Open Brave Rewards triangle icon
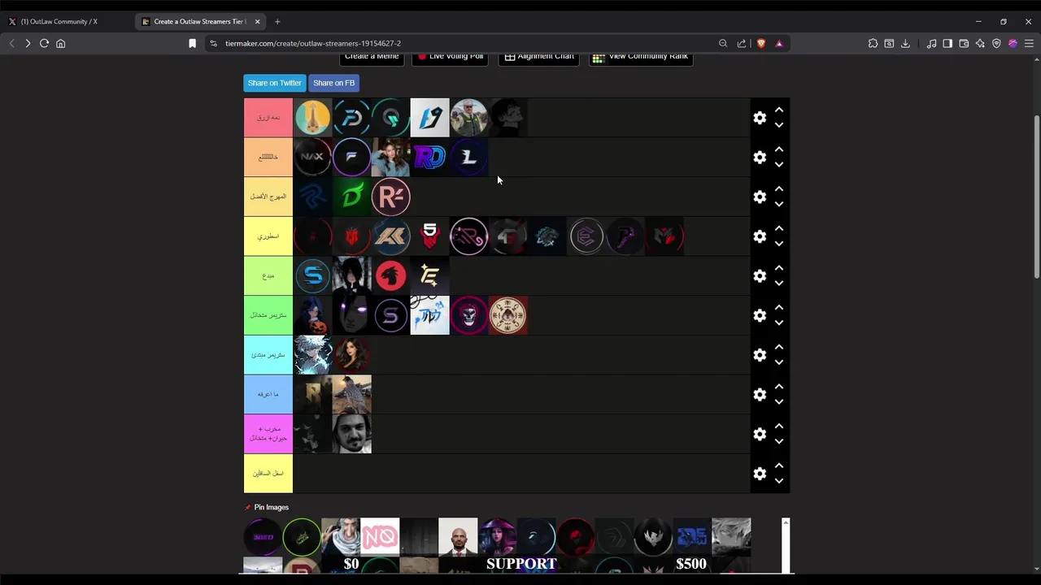Screen dimensions: 1041x585 point(779,43)
